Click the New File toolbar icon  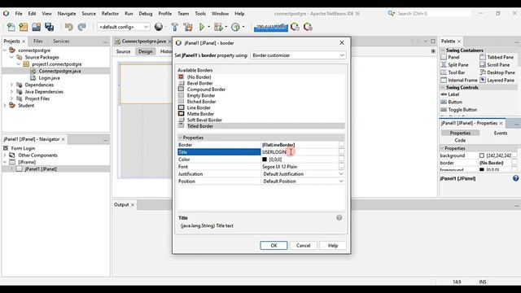point(11,27)
